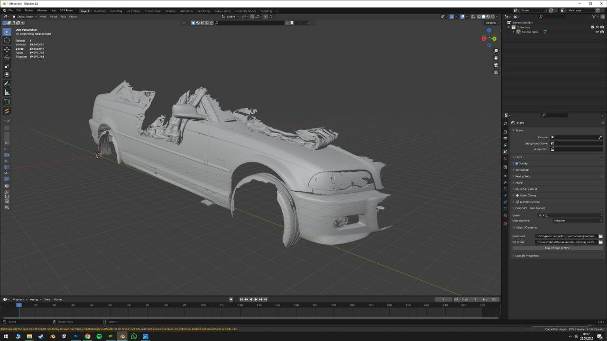
Task: Expand the Rigid Body World panel
Action: 526,189
